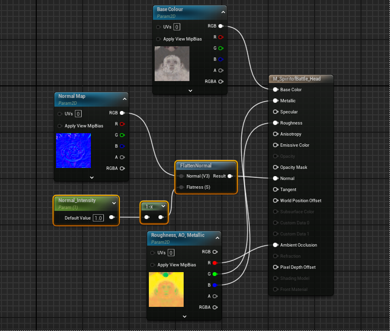Click the Specular input pin
The width and height of the screenshot is (390, 331).
(275, 112)
